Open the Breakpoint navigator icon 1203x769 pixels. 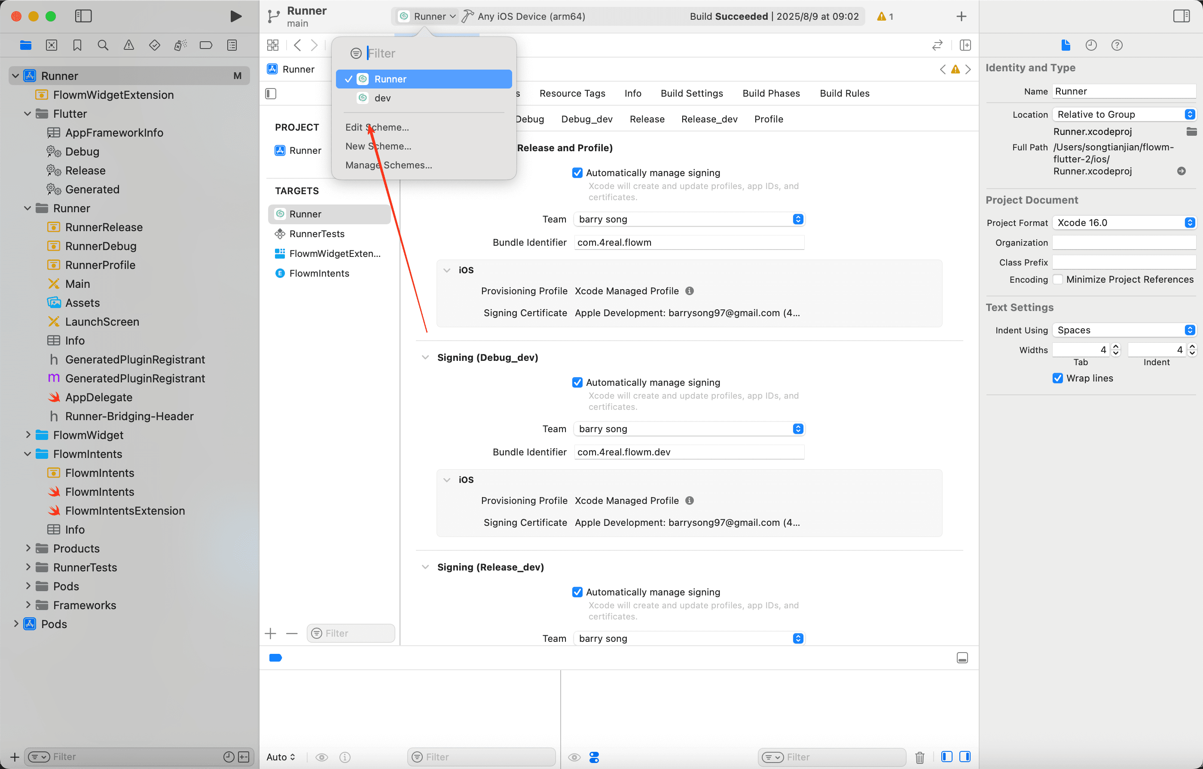(x=206, y=46)
